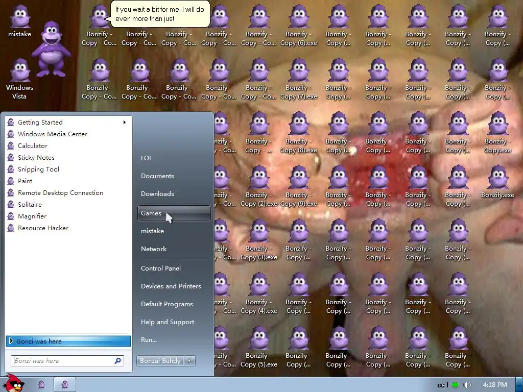
Task: Click the Bonzi icon beside Solitaire
Action: point(11,204)
